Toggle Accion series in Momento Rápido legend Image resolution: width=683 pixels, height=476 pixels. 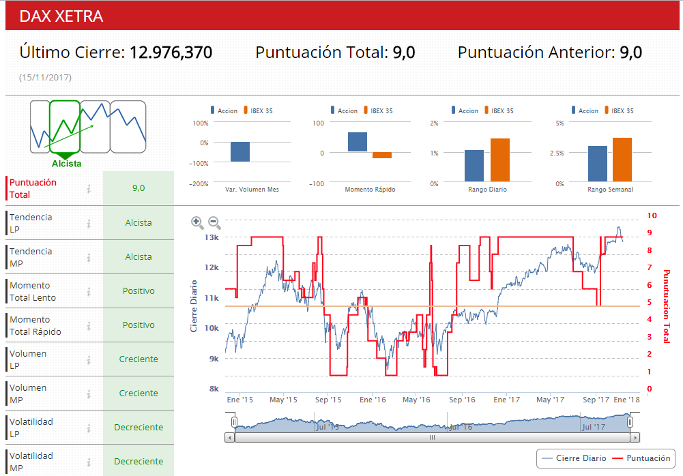coord(344,110)
